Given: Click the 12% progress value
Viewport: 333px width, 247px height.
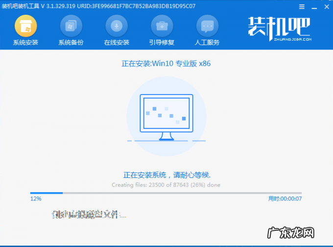Looking at the screenshot, I should point(36,199).
